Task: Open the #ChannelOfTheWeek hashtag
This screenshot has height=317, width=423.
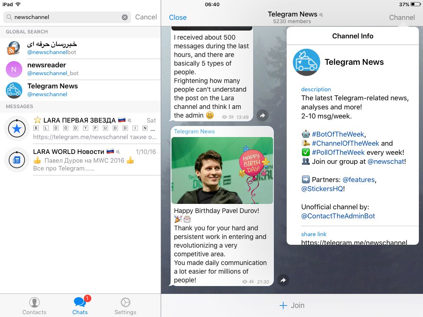Action: 346,143
